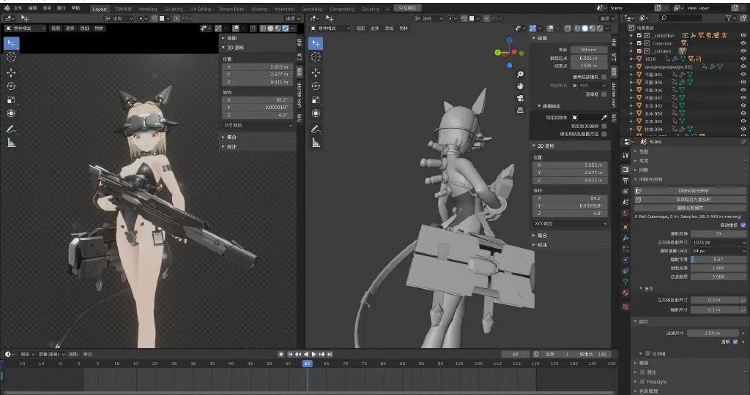Open the Texture checker properties tab
The height and width of the screenshot is (395, 750).
tap(625, 306)
